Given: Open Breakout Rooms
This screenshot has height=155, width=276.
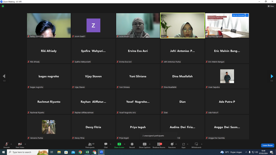Looking at the screenshot, I should pyautogui.click(x=159, y=145).
